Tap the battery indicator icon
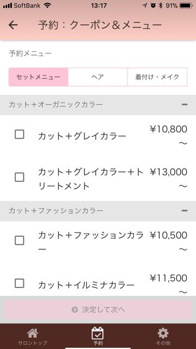The height and width of the screenshot is (349, 196). pyautogui.click(x=186, y=5)
